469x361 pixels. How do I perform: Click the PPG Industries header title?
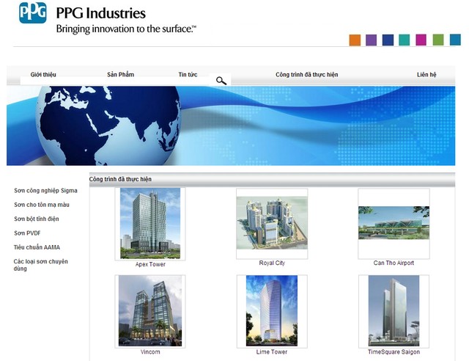click(x=101, y=13)
